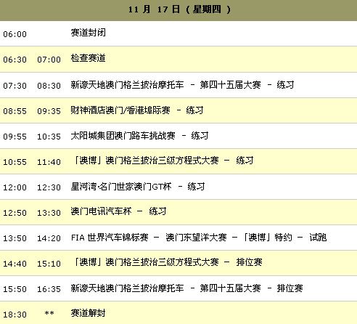Select the 12:50 start time
This screenshot has height=324, width=357.
tap(15, 213)
